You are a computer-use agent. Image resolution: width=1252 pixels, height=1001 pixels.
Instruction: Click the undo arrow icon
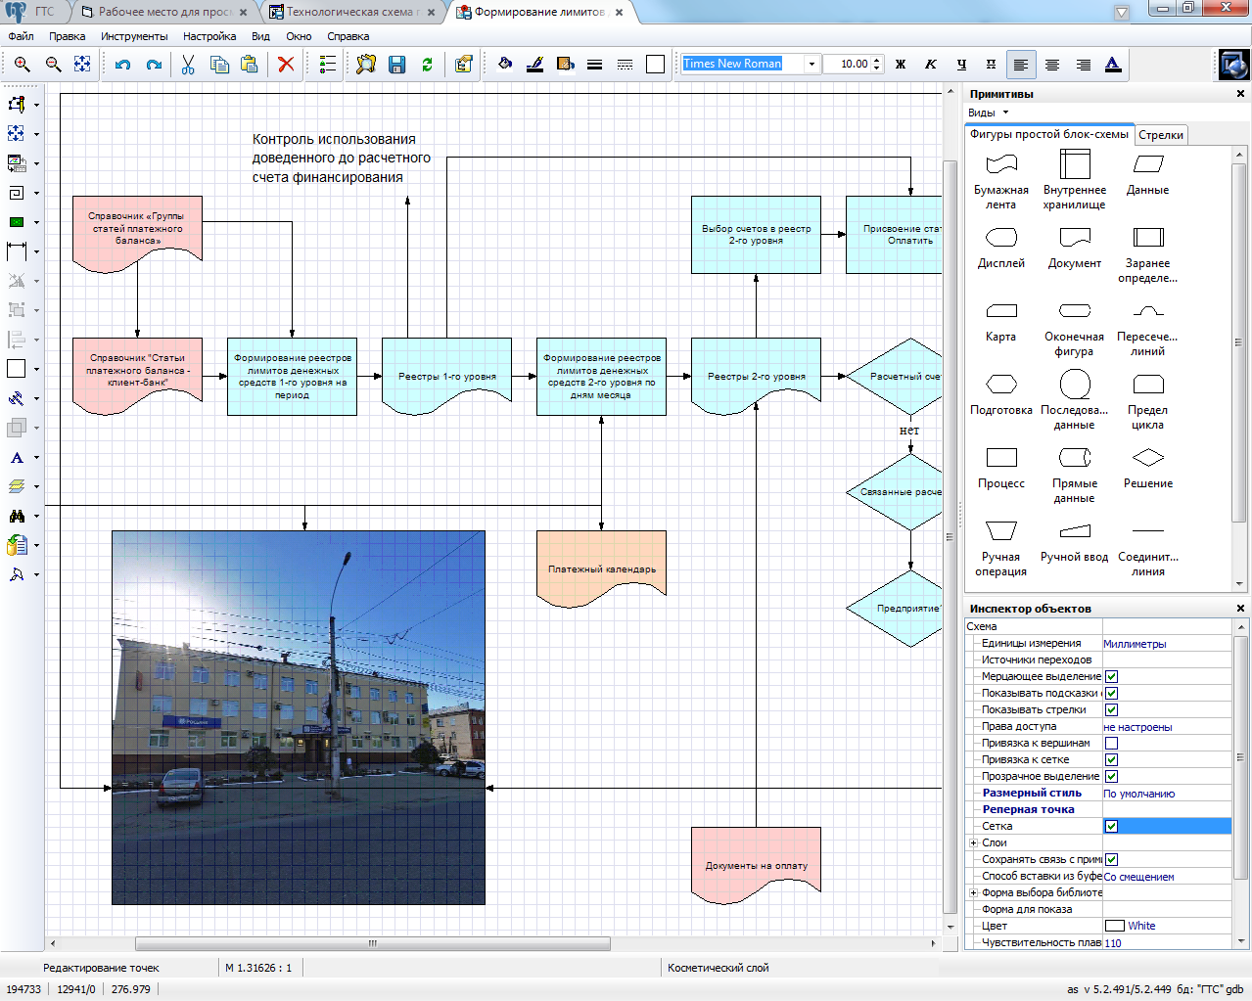pyautogui.click(x=122, y=65)
